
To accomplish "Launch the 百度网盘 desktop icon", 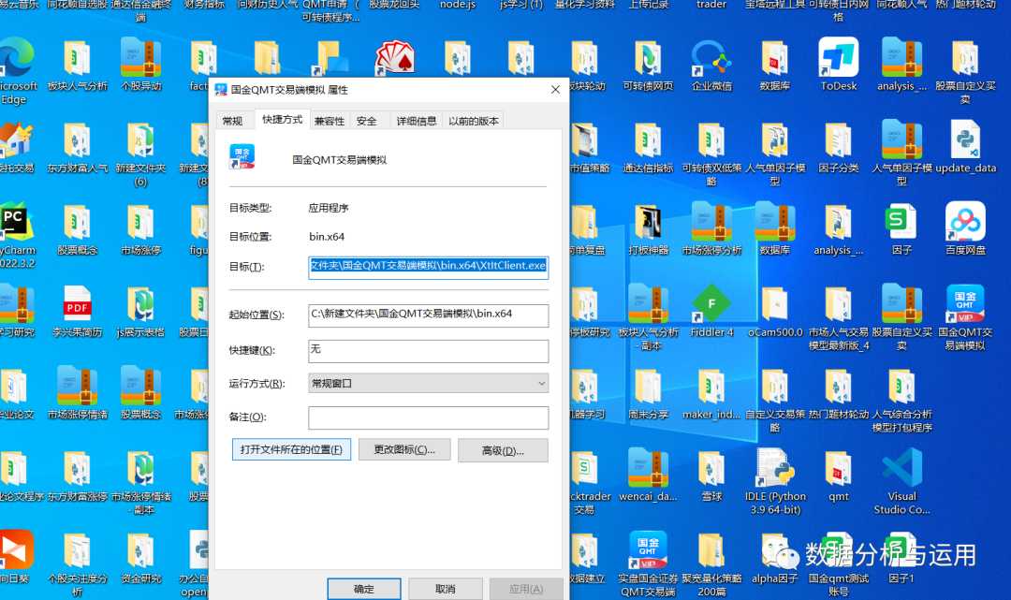I will pyautogui.click(x=965, y=228).
